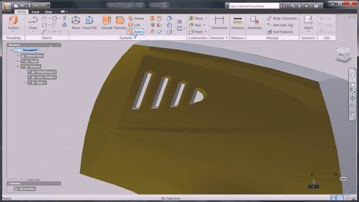Use the Distance measure tool

click(237, 23)
